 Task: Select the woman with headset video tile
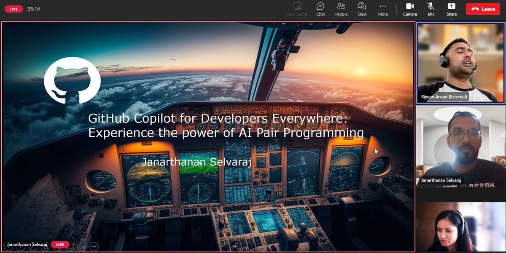click(x=460, y=227)
